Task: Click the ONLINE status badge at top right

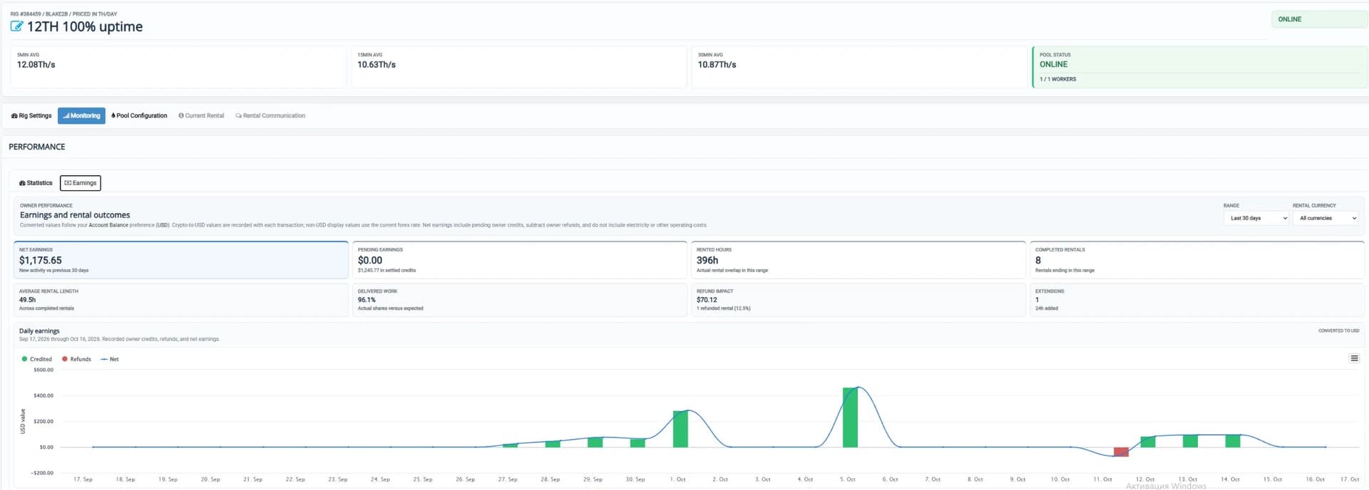Action: pos(1319,19)
